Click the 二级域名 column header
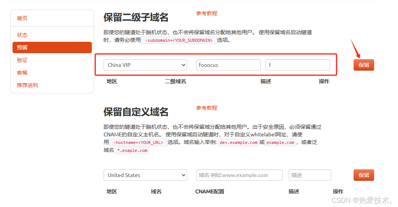 tap(175, 82)
